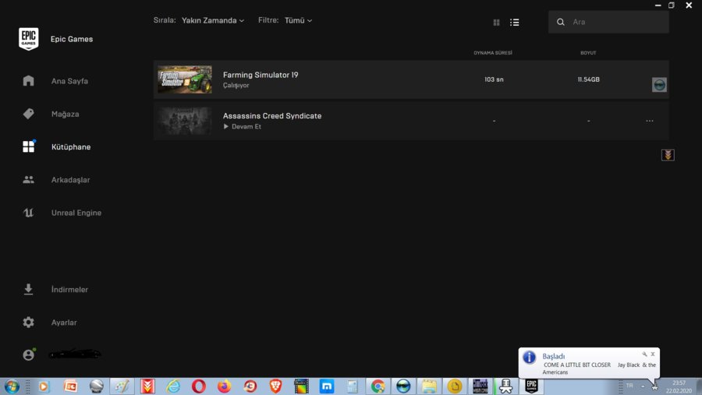Open Brave browser from taskbar

pos(276,386)
